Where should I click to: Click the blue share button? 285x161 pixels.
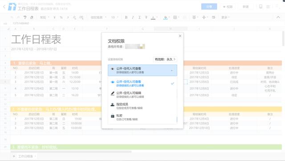pyautogui.click(x=209, y=7)
